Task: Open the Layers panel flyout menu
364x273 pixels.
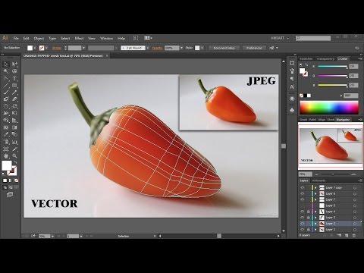Action: [359, 180]
